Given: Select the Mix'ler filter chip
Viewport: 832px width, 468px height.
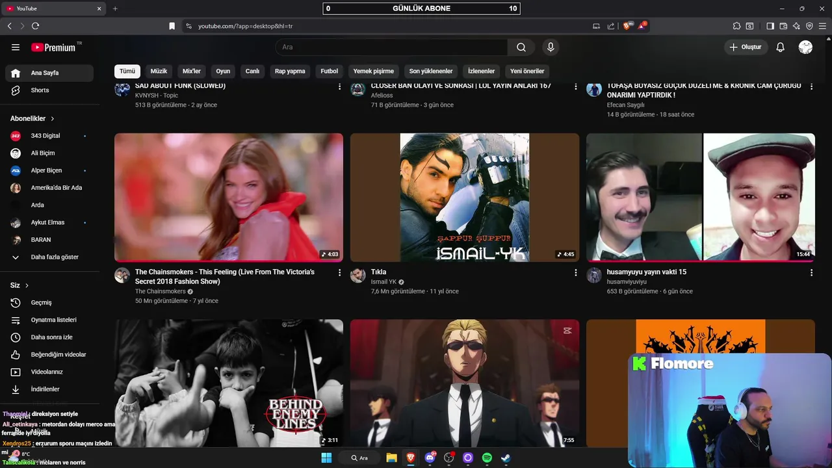Looking at the screenshot, I should (x=192, y=71).
